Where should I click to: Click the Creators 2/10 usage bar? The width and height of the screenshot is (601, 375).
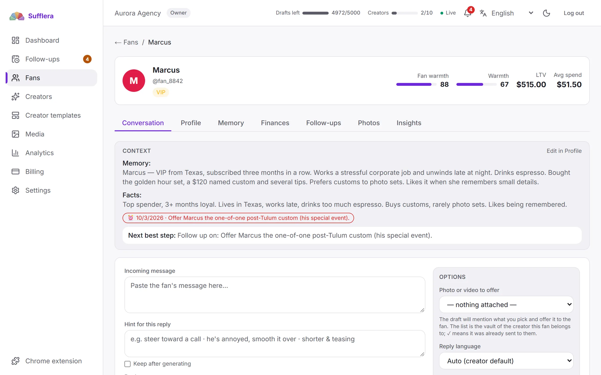[x=405, y=13]
